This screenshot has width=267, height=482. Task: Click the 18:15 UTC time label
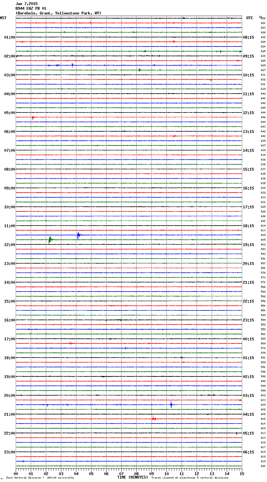click(248, 226)
